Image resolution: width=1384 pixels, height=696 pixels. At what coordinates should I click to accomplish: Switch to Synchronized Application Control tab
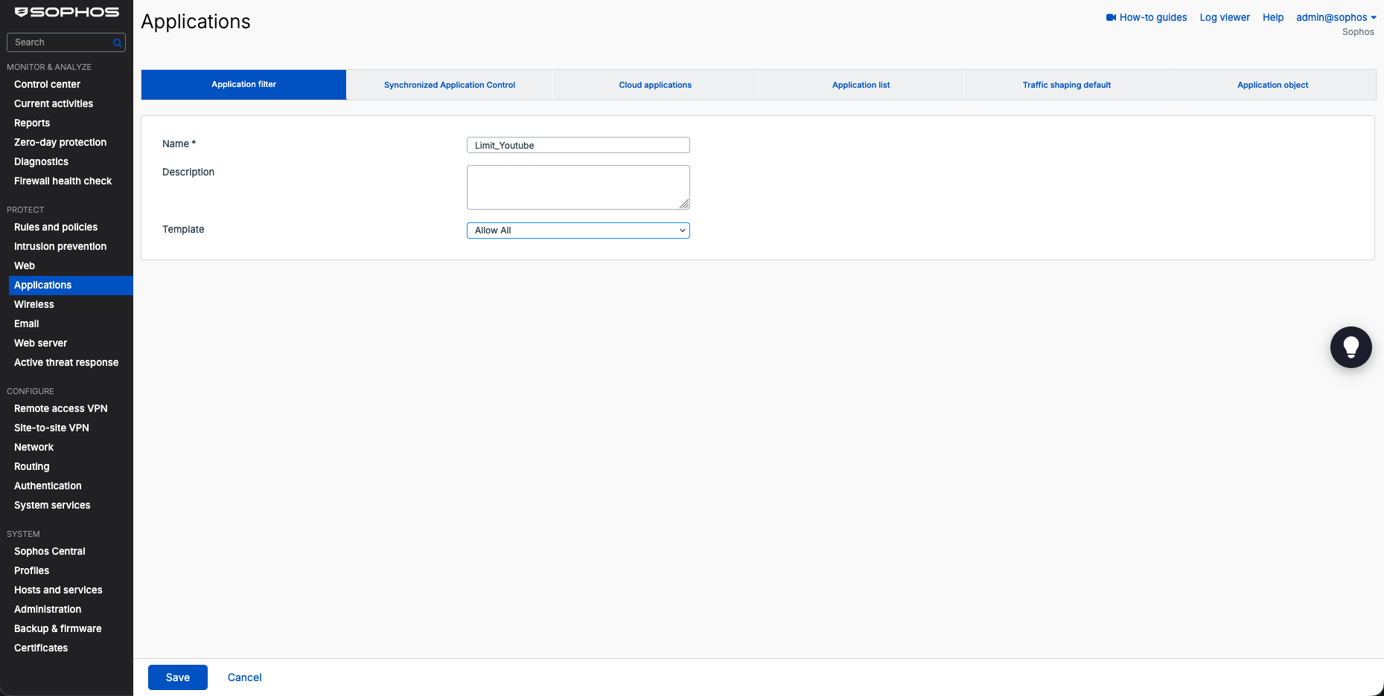[450, 85]
